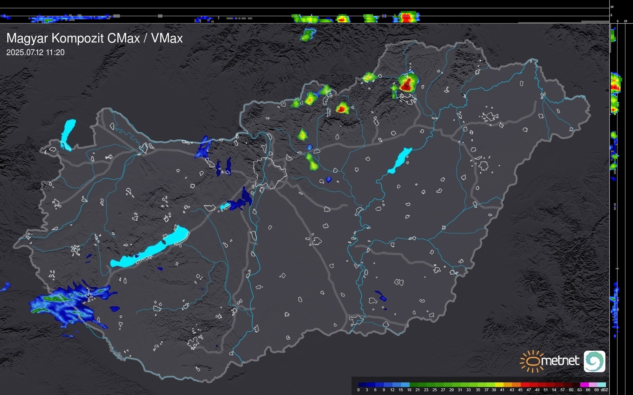633x395 pixels.
Task: Click the Magyar Kompozit CMax / VMax title
Action: [x=95, y=38]
